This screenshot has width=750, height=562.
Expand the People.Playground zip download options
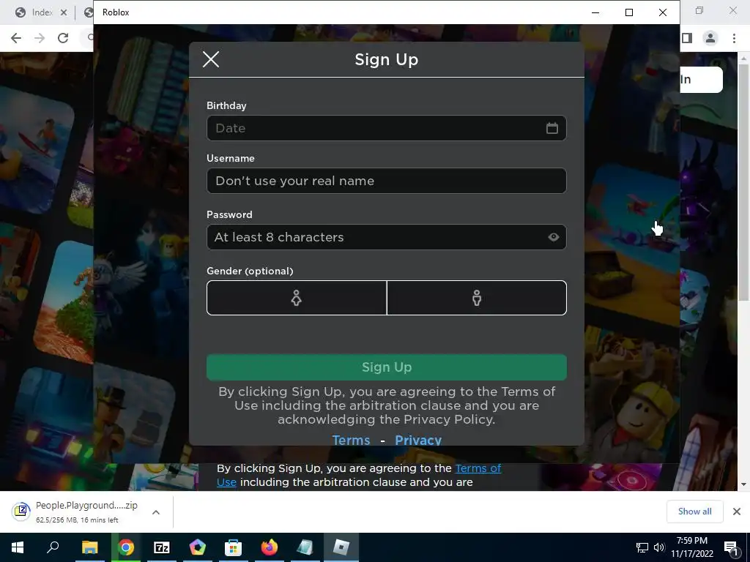pyautogui.click(x=155, y=512)
